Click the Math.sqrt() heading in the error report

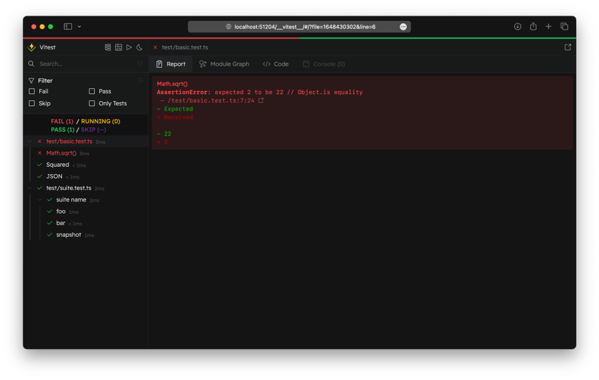click(172, 84)
